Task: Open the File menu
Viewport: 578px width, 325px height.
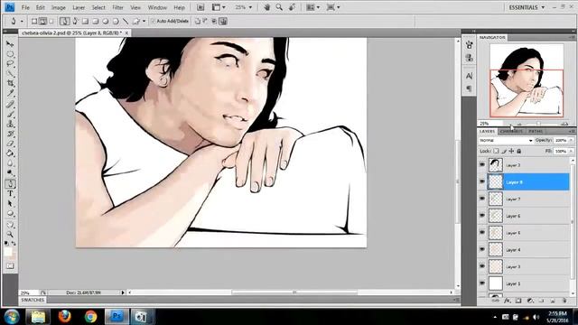Action: pyautogui.click(x=25, y=7)
